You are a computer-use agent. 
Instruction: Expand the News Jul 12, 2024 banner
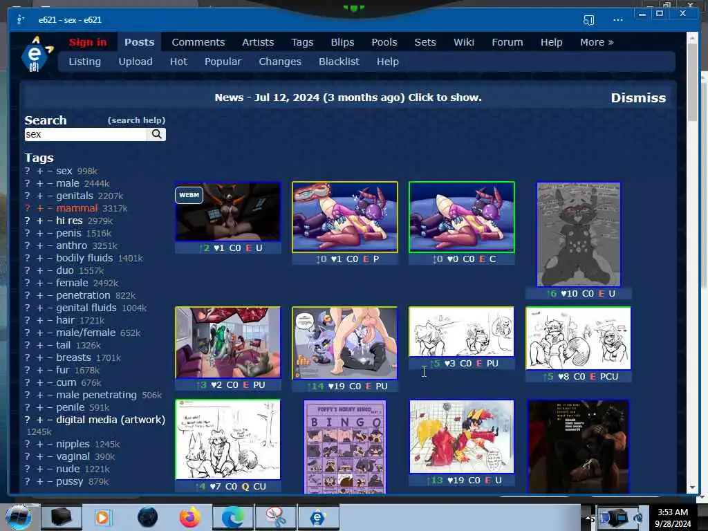click(x=348, y=97)
